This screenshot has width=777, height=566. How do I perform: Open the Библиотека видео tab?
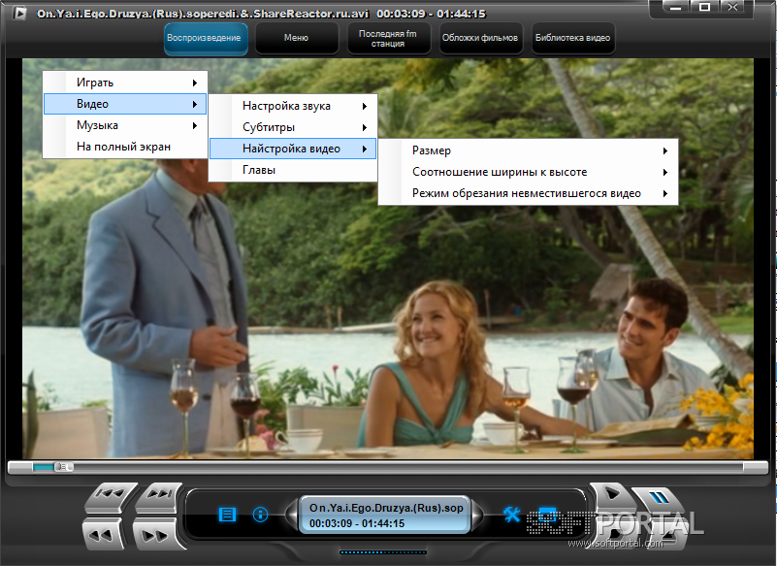[x=573, y=38]
